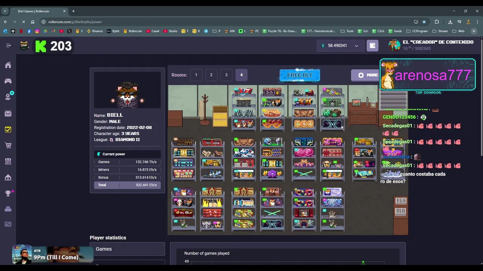Click the user profile avatar in the header

394,46
